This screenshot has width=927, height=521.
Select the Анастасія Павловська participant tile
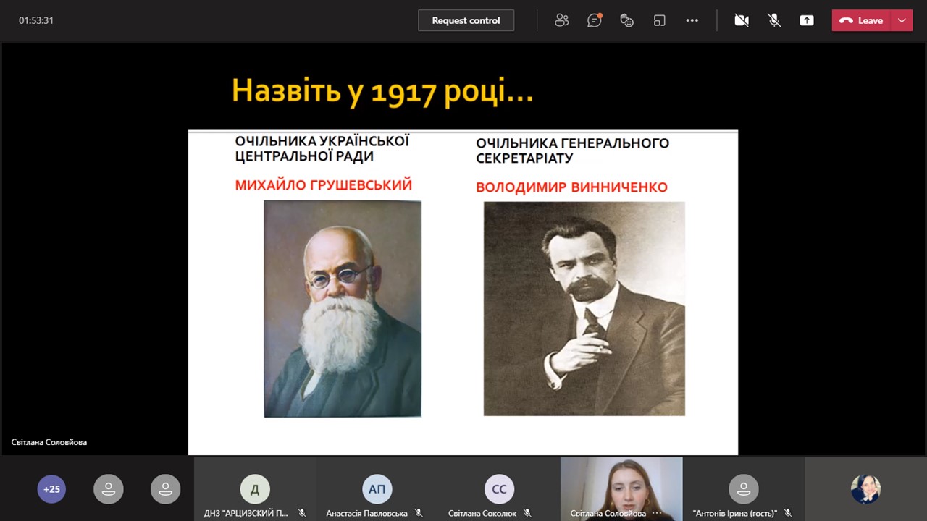tap(377, 489)
